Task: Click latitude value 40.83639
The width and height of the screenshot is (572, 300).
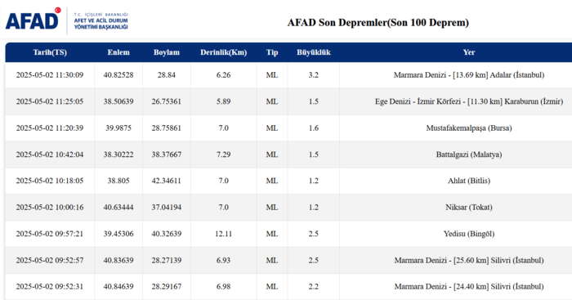Action: [x=118, y=260]
